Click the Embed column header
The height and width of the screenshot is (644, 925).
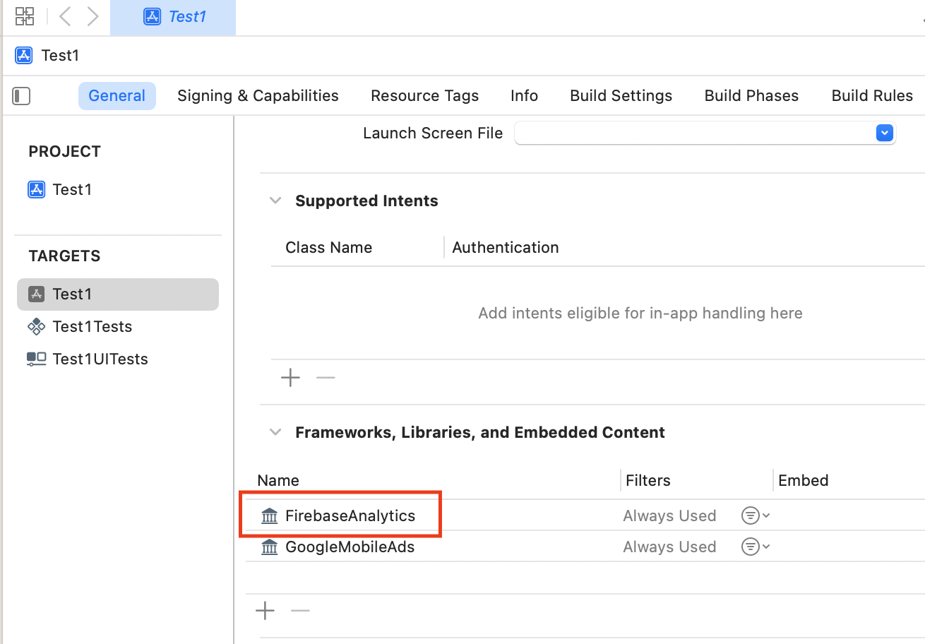[x=803, y=481]
